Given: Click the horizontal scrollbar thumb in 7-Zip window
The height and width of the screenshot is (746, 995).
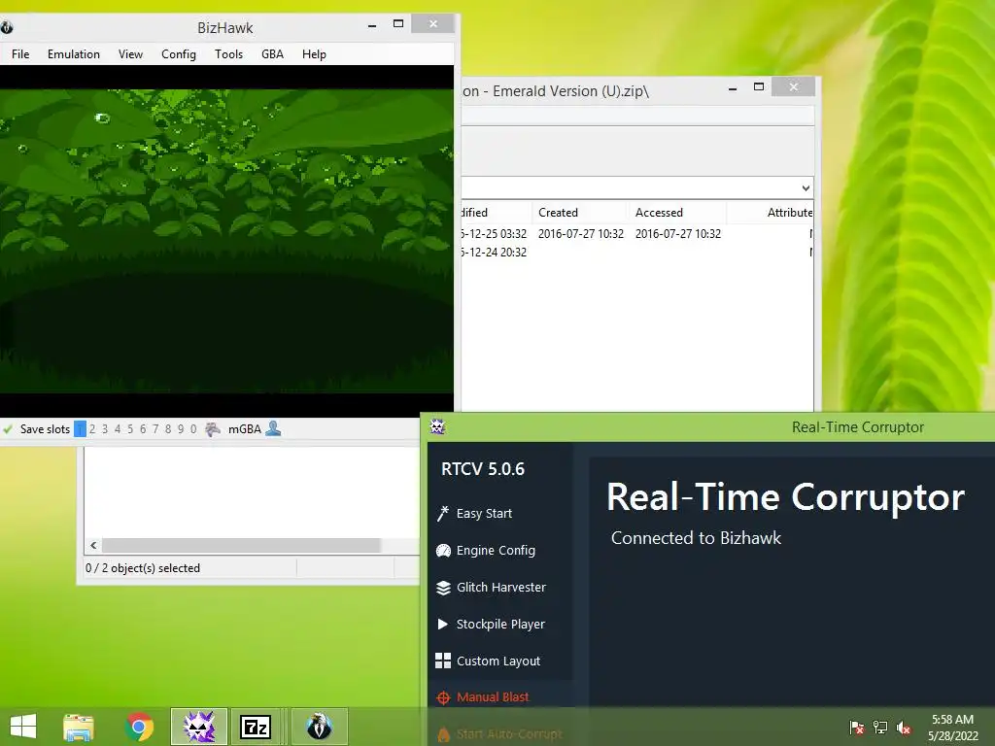Looking at the screenshot, I should point(241,545).
